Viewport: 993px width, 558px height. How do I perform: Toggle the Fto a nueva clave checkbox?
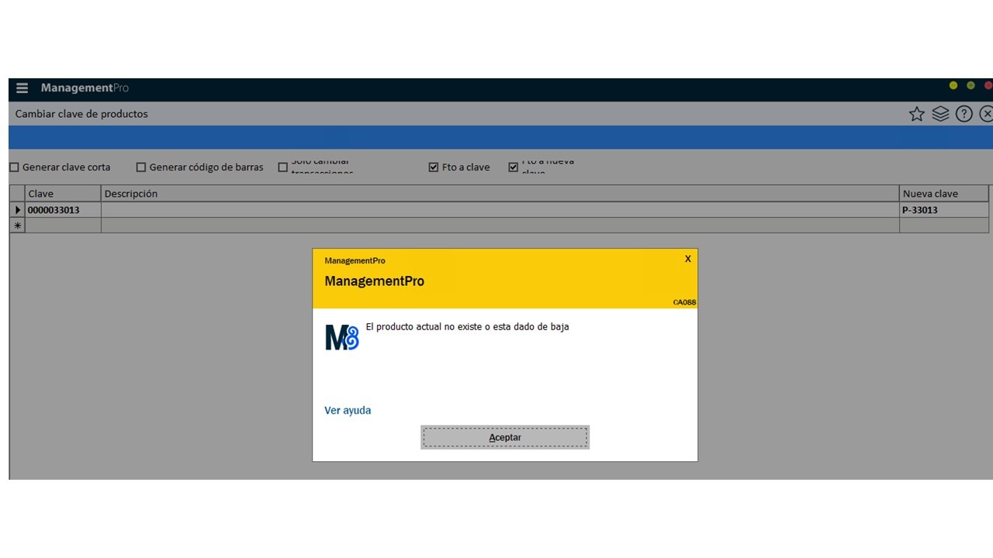coord(513,167)
